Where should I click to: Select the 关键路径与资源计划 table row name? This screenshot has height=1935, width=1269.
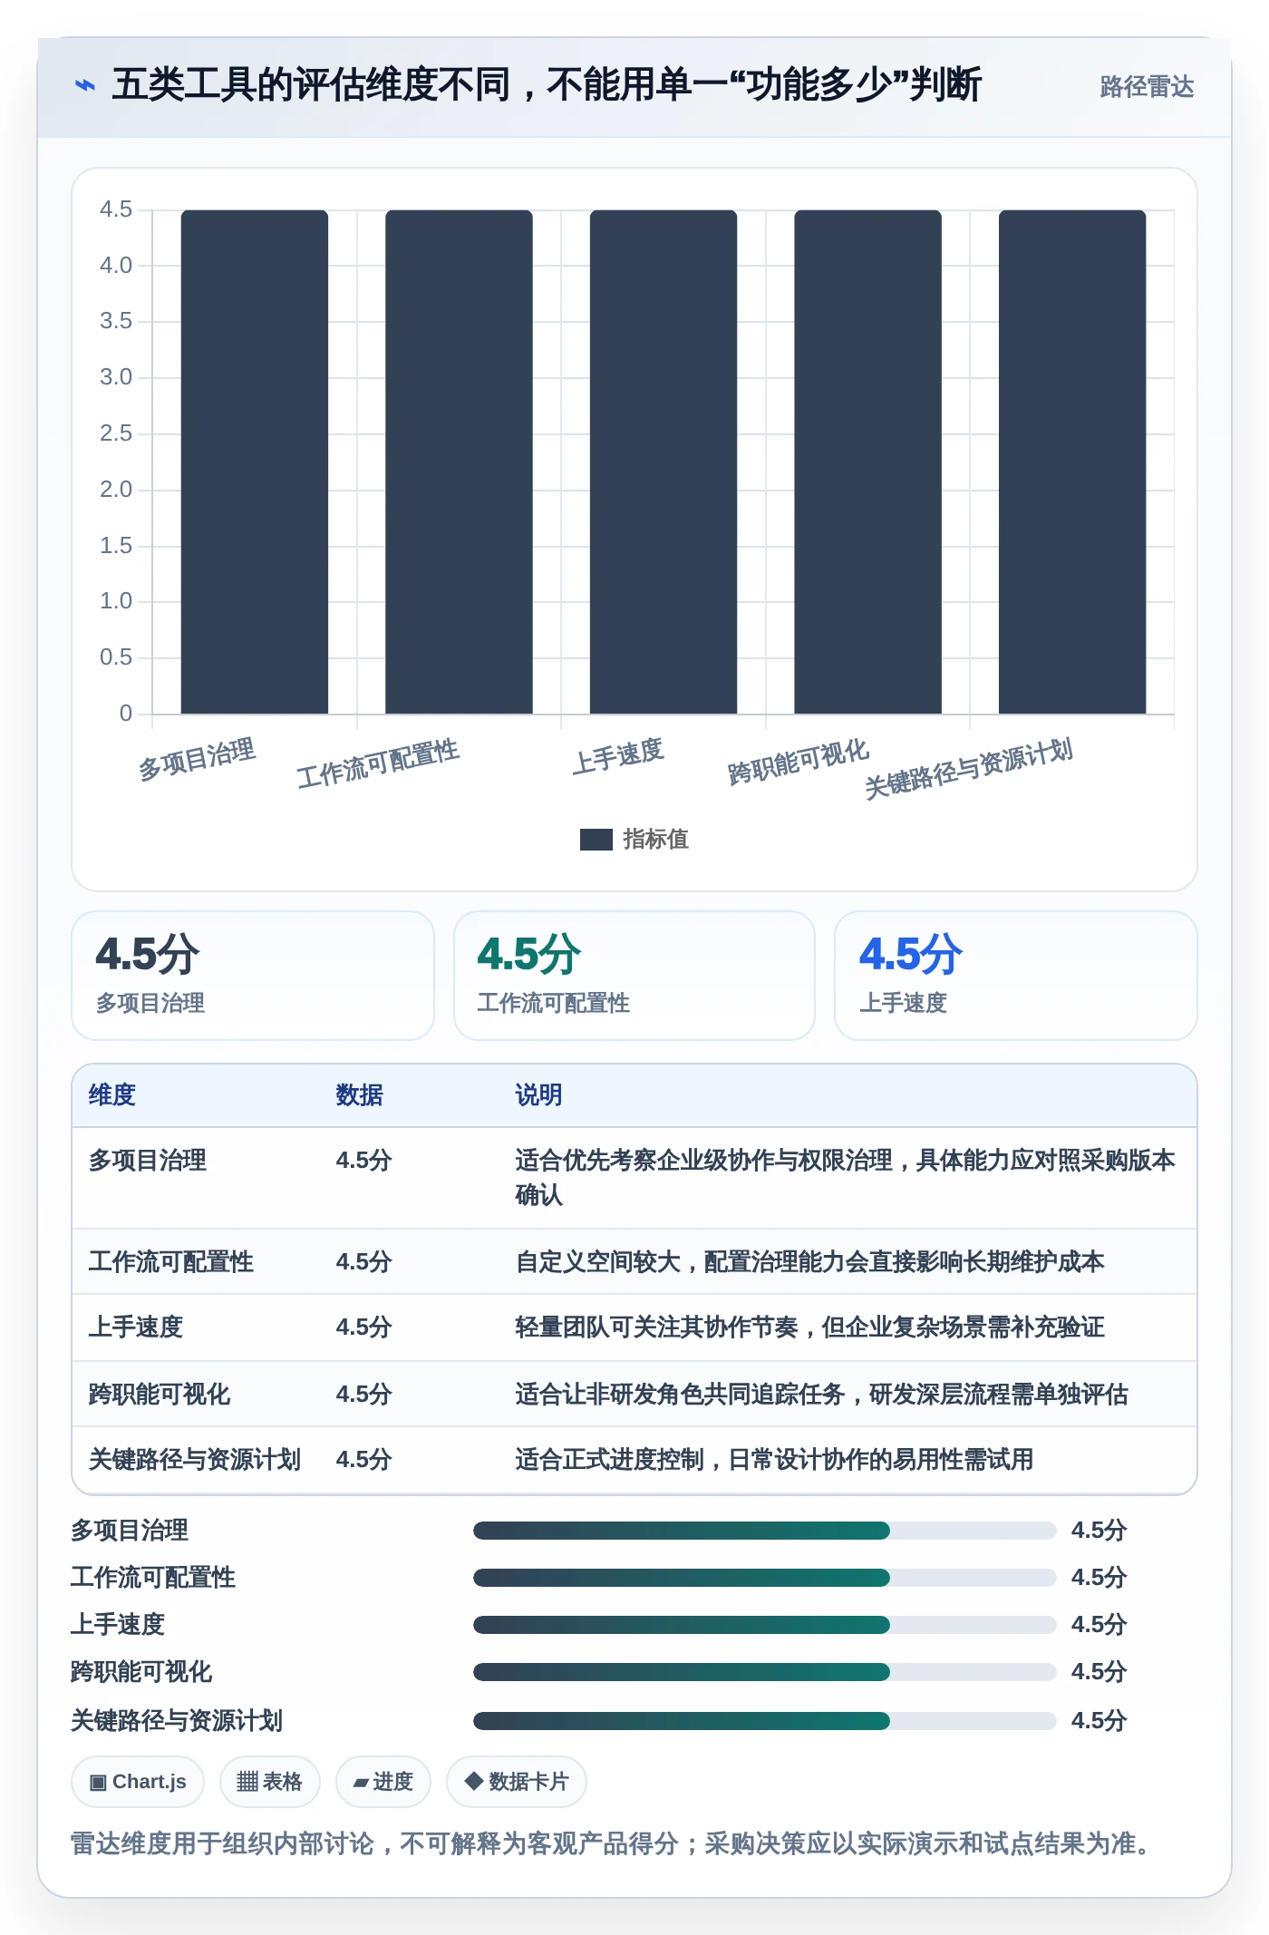195,1460
